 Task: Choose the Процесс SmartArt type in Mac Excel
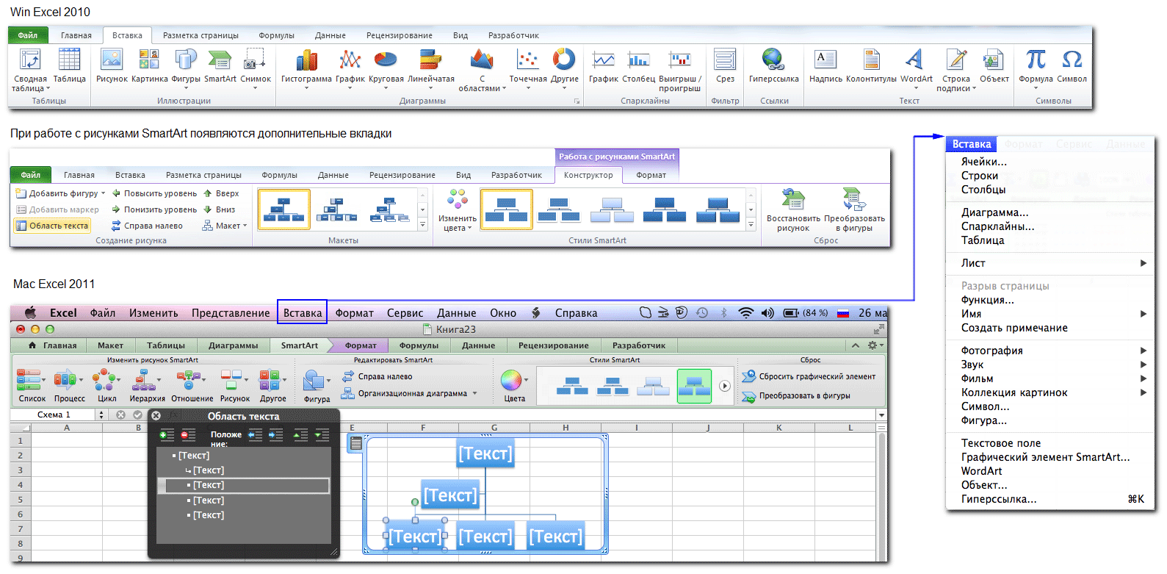pyautogui.click(x=70, y=386)
